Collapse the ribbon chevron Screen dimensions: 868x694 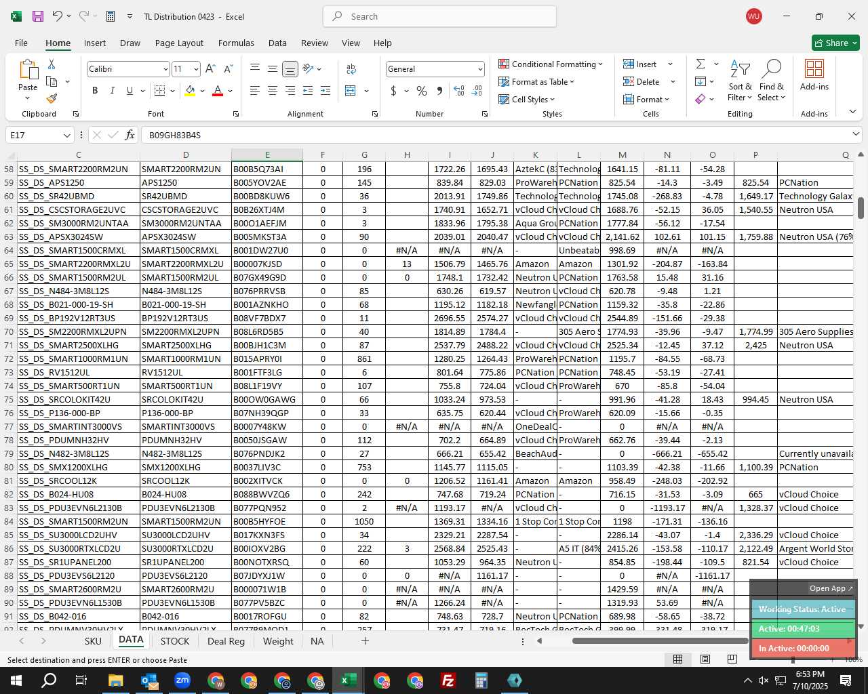tap(852, 112)
